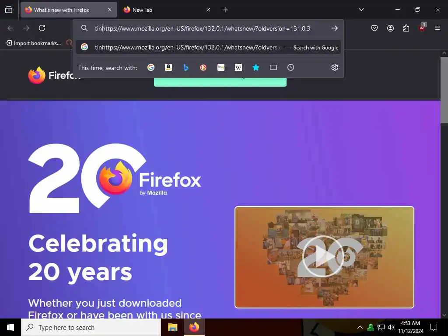The image size is (448, 336).
Task: Search in Bookmarks star icon
Action: pyautogui.click(x=256, y=67)
